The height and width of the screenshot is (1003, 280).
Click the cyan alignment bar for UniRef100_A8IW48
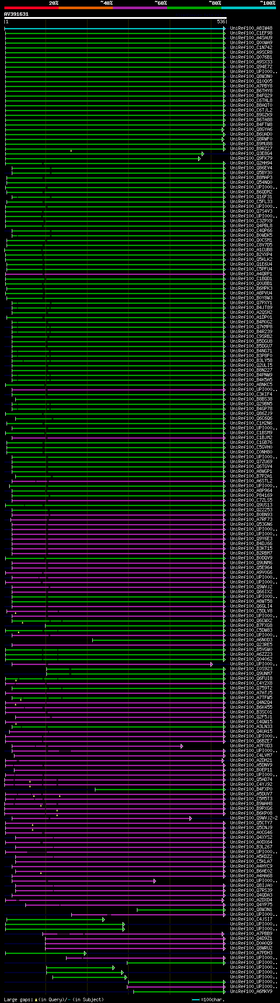click(x=115, y=28)
